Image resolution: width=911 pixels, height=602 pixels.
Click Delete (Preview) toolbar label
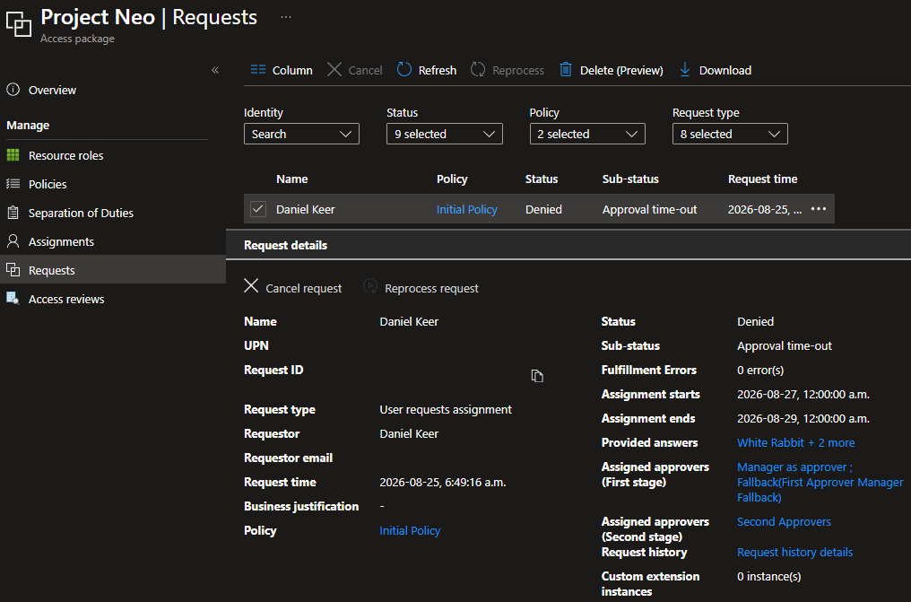[x=621, y=70]
